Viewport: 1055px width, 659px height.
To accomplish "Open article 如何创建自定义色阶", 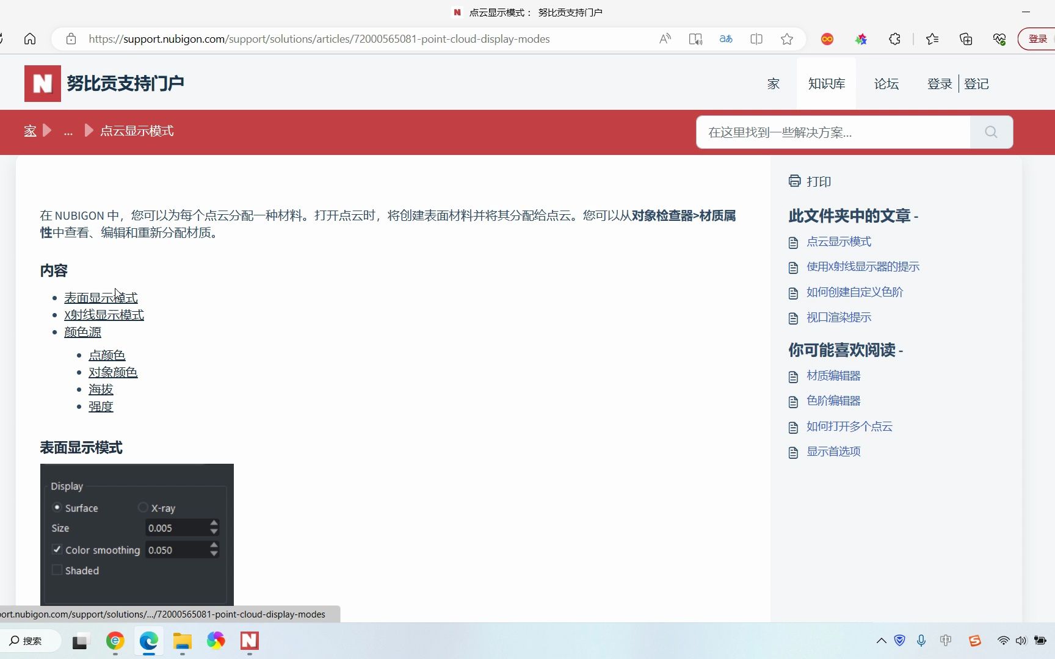I will click(855, 292).
